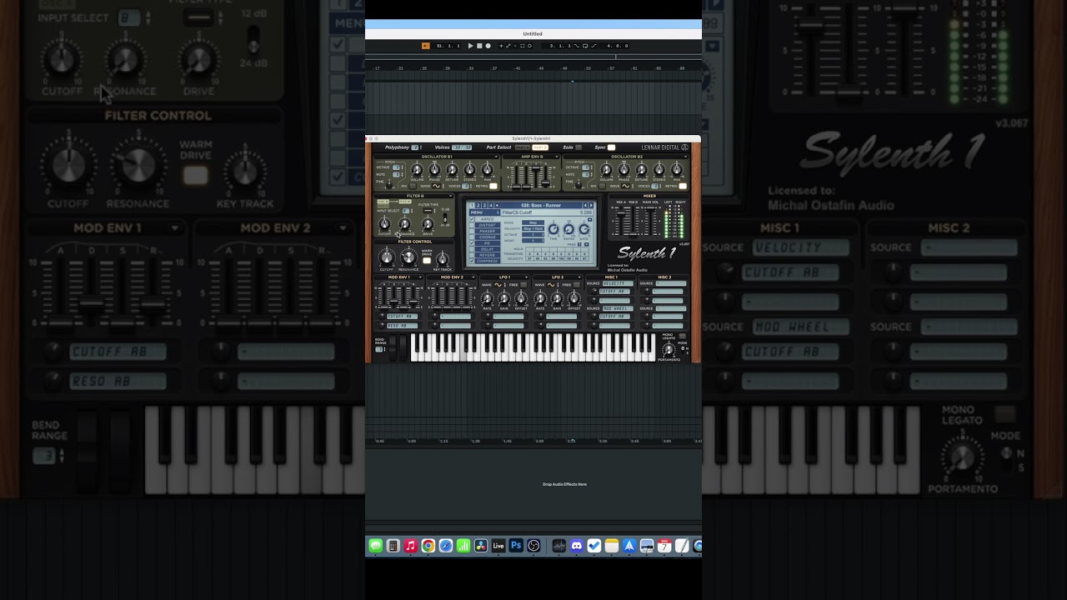The height and width of the screenshot is (600, 1067).
Task: Open AMP ENV B section dropdown arrow
Action: pyautogui.click(x=559, y=157)
